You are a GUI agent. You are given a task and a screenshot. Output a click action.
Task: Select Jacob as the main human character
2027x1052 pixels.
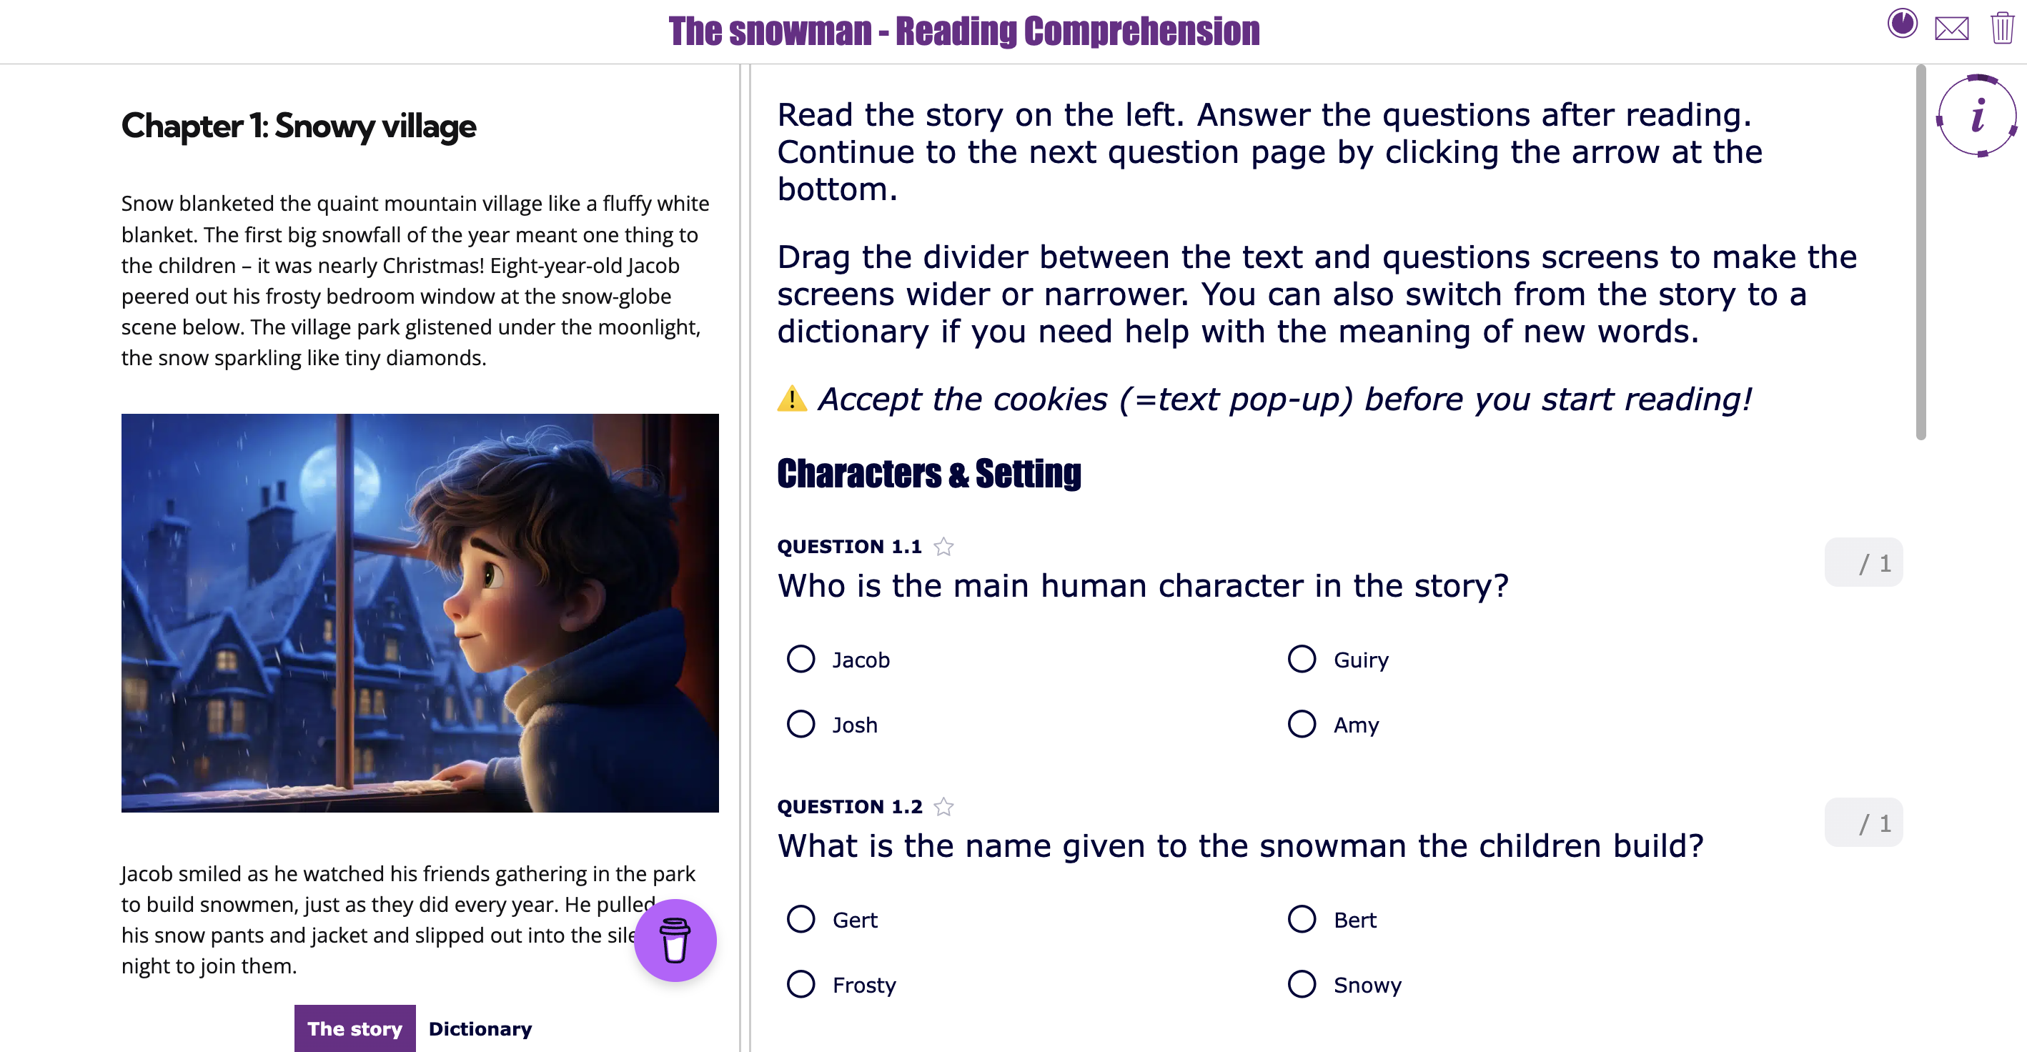tap(801, 660)
